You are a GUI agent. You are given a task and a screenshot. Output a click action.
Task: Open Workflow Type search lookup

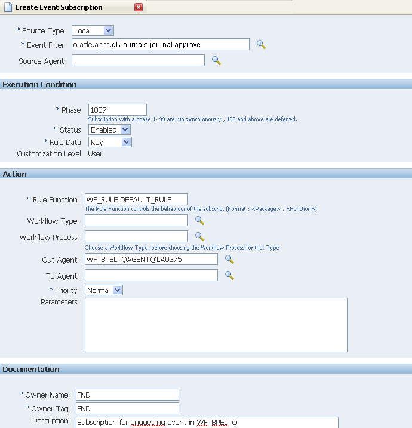coord(199,220)
